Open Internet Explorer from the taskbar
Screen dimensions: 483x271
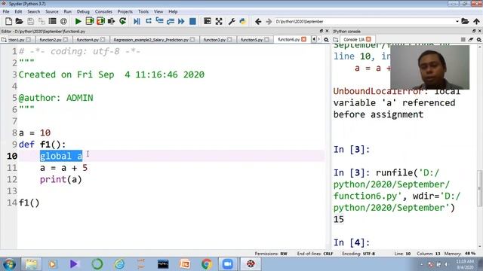119,264
